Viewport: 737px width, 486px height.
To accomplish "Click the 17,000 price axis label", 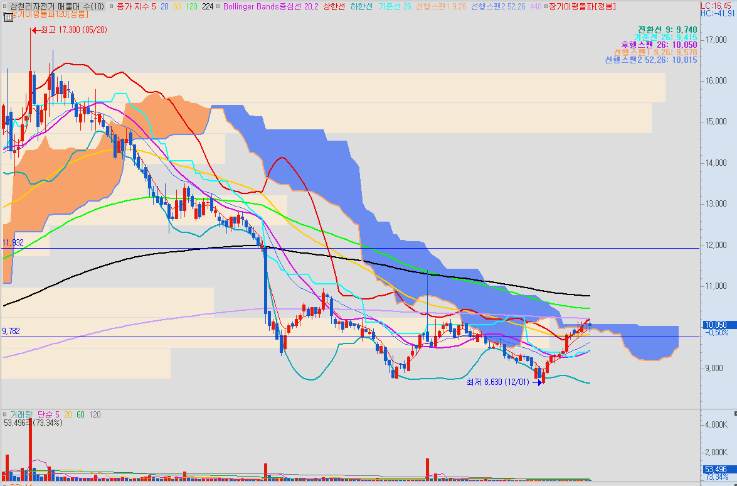I will tap(715, 40).
